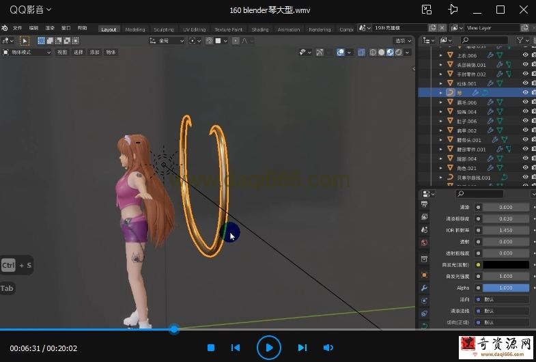
Task: Open the 文件 menu
Action: tap(18, 28)
